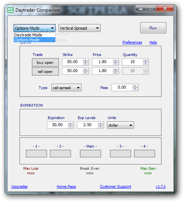Increase the sell open Strike value
This screenshot has height=202, width=184.
[x=86, y=69]
